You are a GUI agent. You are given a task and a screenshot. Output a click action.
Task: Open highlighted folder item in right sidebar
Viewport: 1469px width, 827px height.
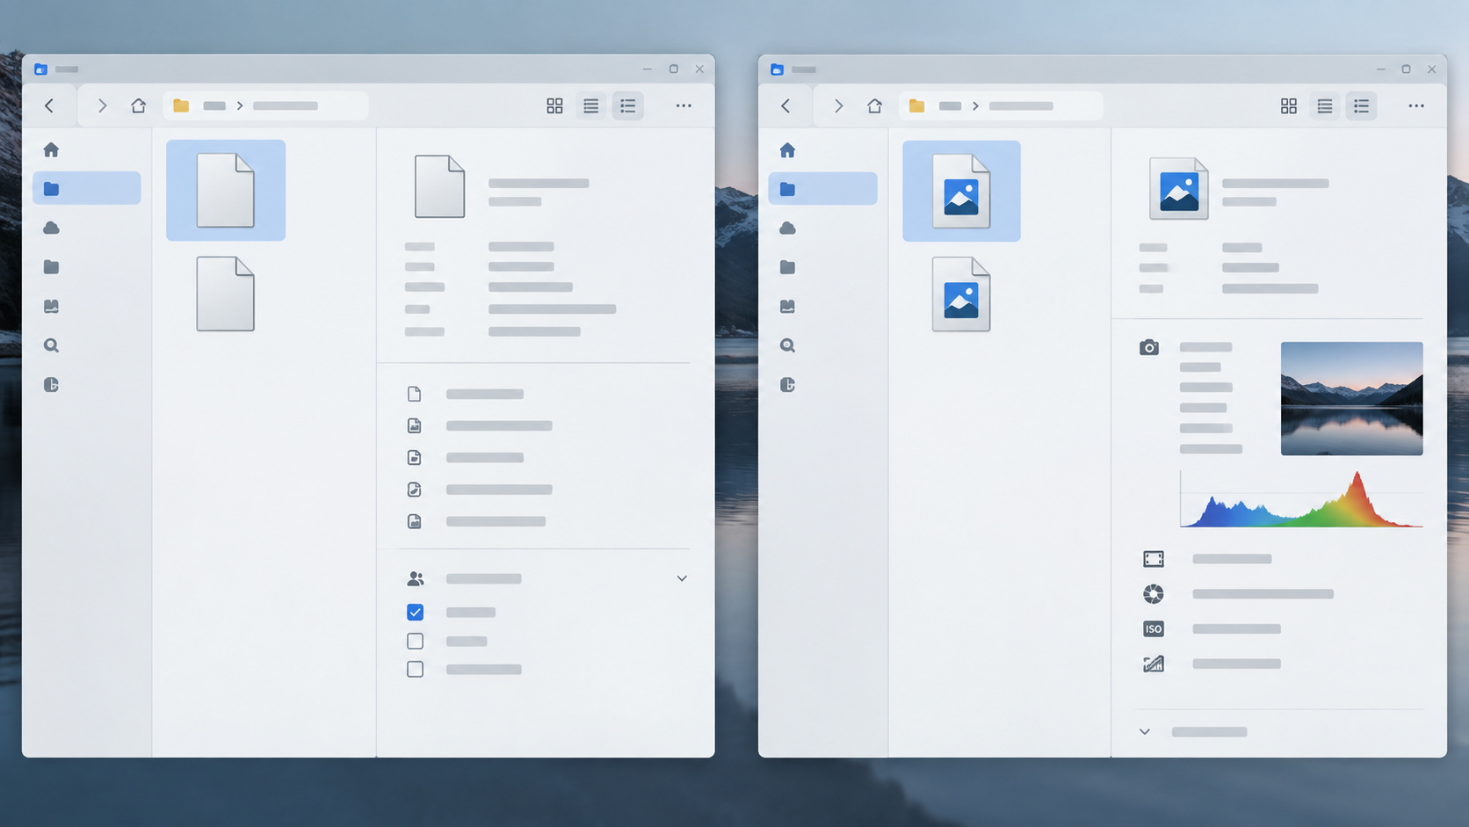click(x=822, y=189)
